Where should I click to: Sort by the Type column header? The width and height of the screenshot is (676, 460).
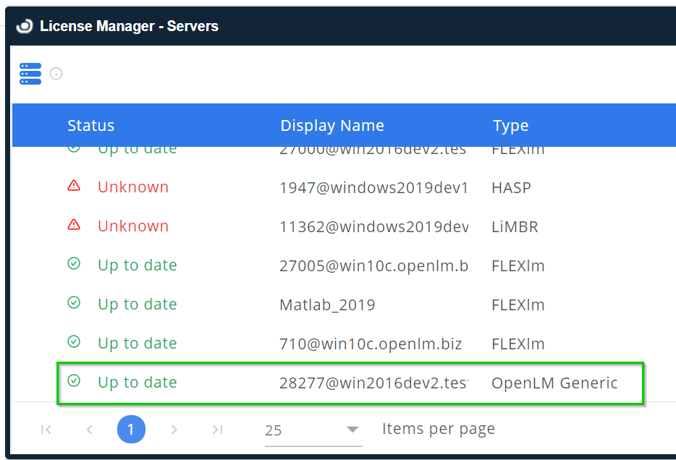point(510,126)
